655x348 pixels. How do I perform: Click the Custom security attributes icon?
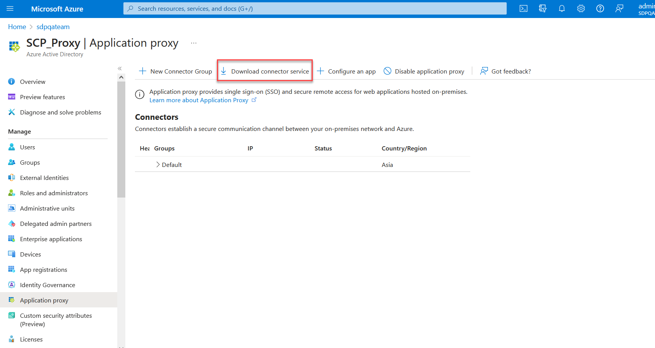(x=11, y=315)
